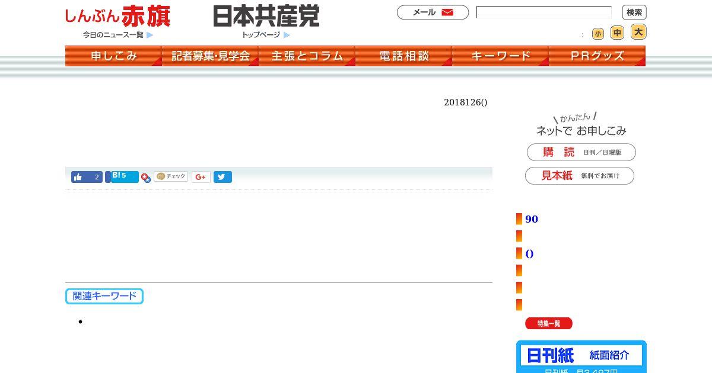712x373 pixels.
Task: Click the ネットでお申しこみ heading graphic
Action: click(581, 124)
